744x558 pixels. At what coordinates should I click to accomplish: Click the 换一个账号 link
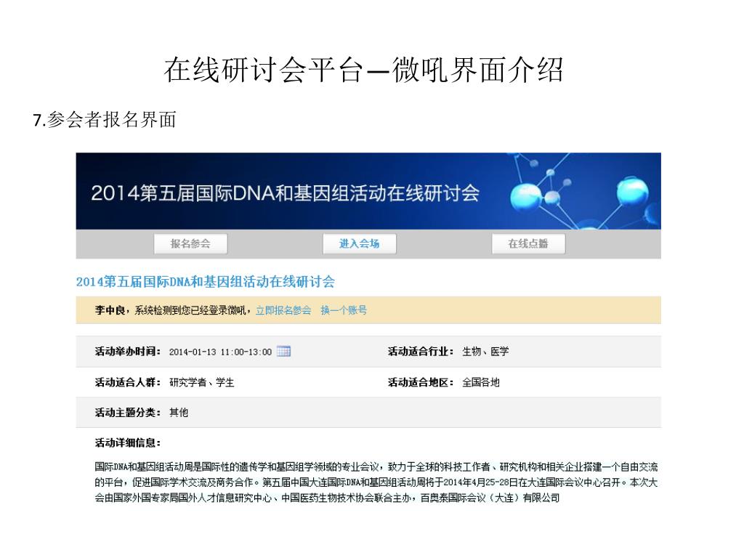click(344, 310)
